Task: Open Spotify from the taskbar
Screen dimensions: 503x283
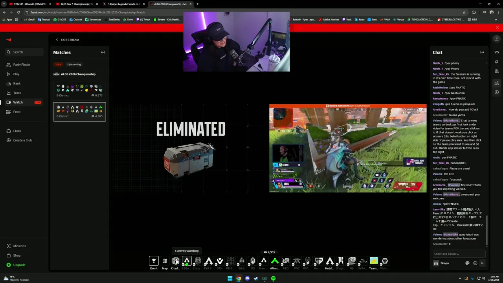Action: [x=273, y=278]
